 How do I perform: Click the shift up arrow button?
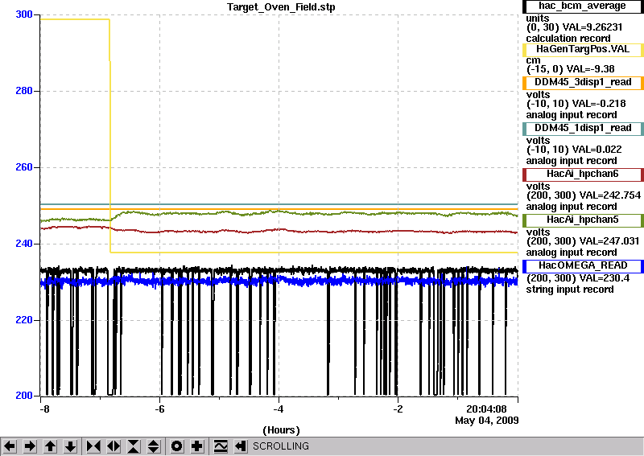point(50,446)
